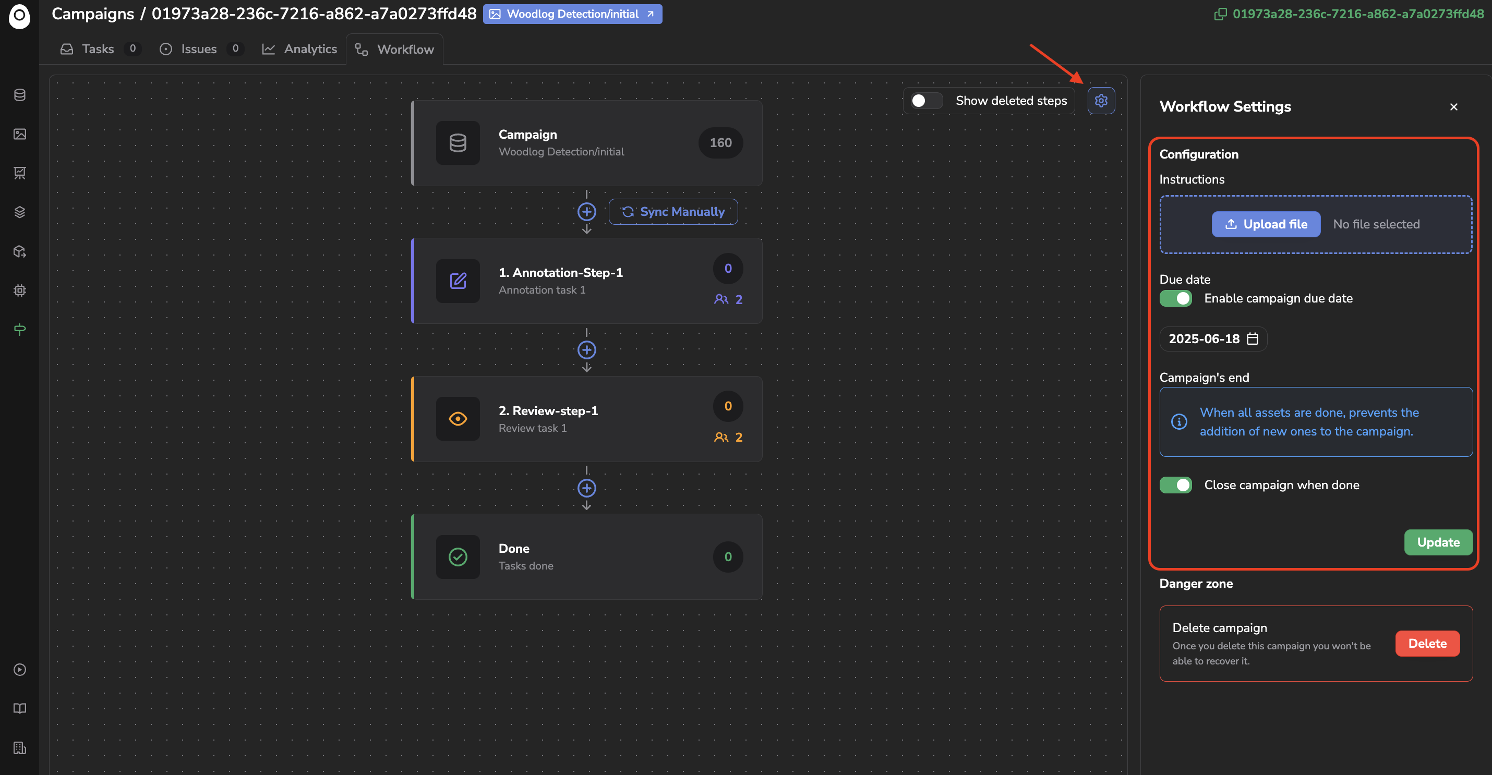
Task: Switch to the Tasks tab
Action: coord(98,49)
